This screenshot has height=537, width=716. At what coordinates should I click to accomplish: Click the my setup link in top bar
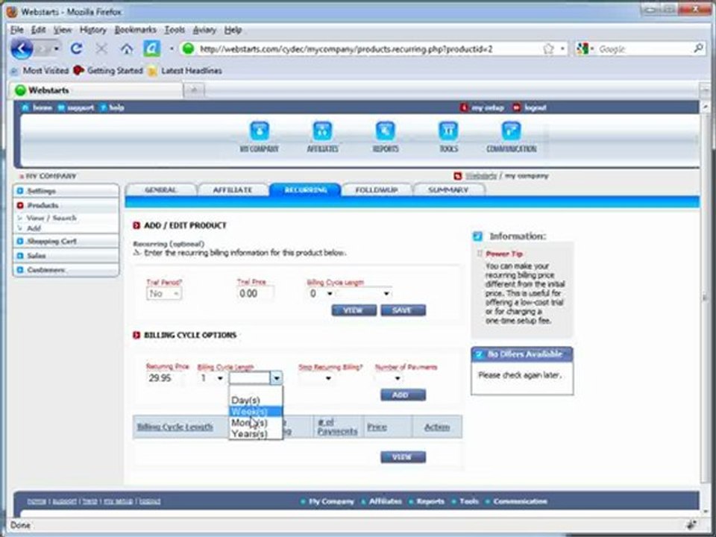click(x=487, y=107)
